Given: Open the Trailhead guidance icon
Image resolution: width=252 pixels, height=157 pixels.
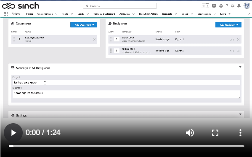Looking at the screenshot, I should pos(221,6).
